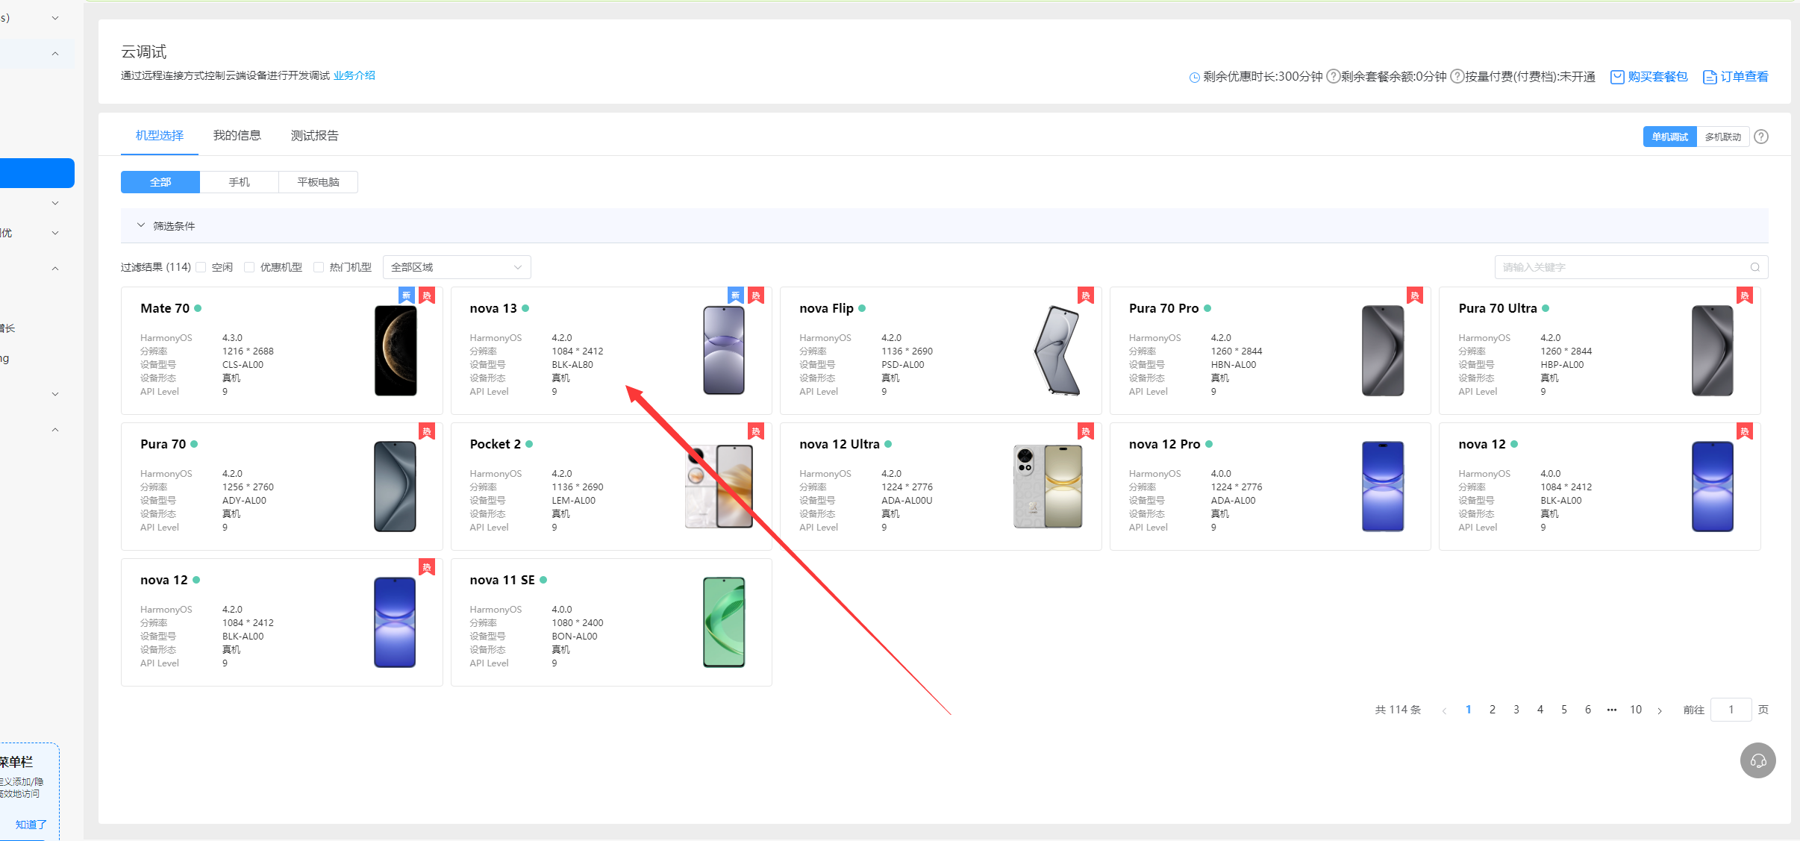Select 多机联动 mode toggle
Viewport: 1800px width, 841px height.
click(x=1722, y=137)
